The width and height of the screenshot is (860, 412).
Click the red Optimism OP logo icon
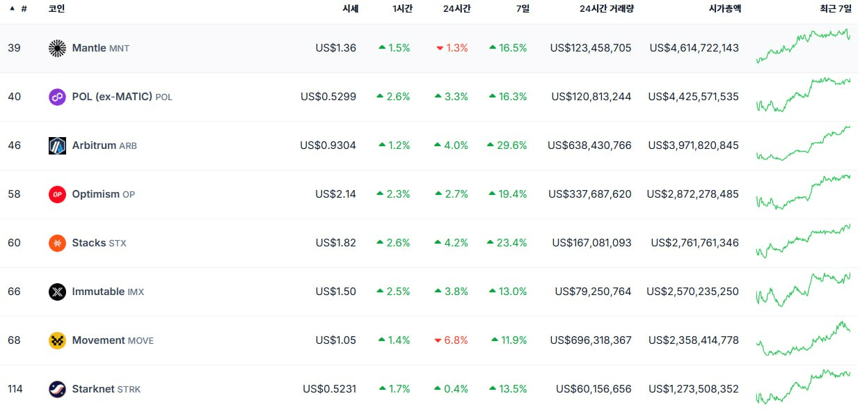(x=57, y=194)
